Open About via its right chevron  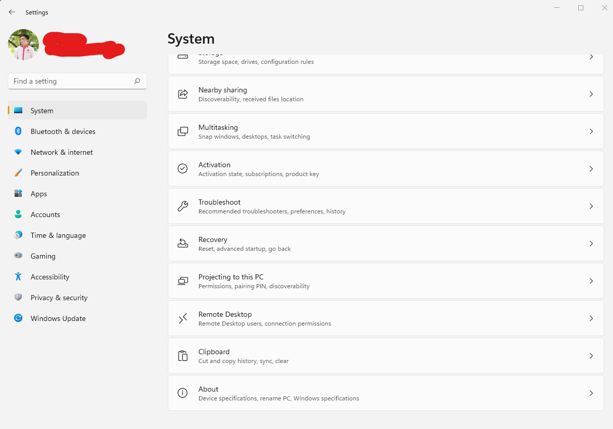pyautogui.click(x=591, y=393)
